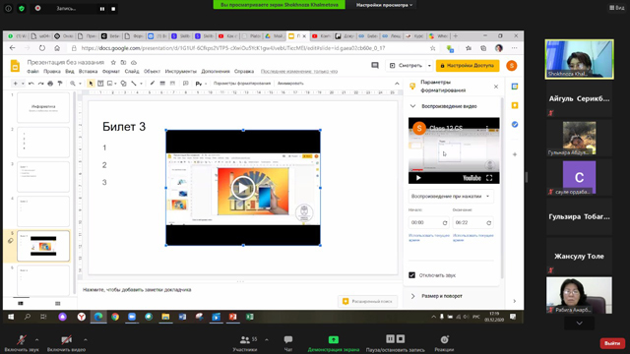Select the Text box tool

coord(100,84)
